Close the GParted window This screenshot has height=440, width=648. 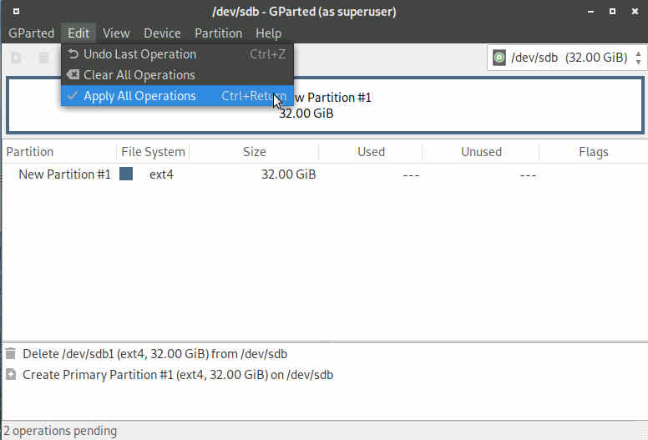[x=635, y=11]
